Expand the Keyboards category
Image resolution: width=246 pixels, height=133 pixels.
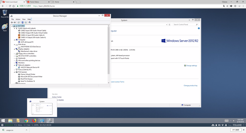tap(14, 58)
